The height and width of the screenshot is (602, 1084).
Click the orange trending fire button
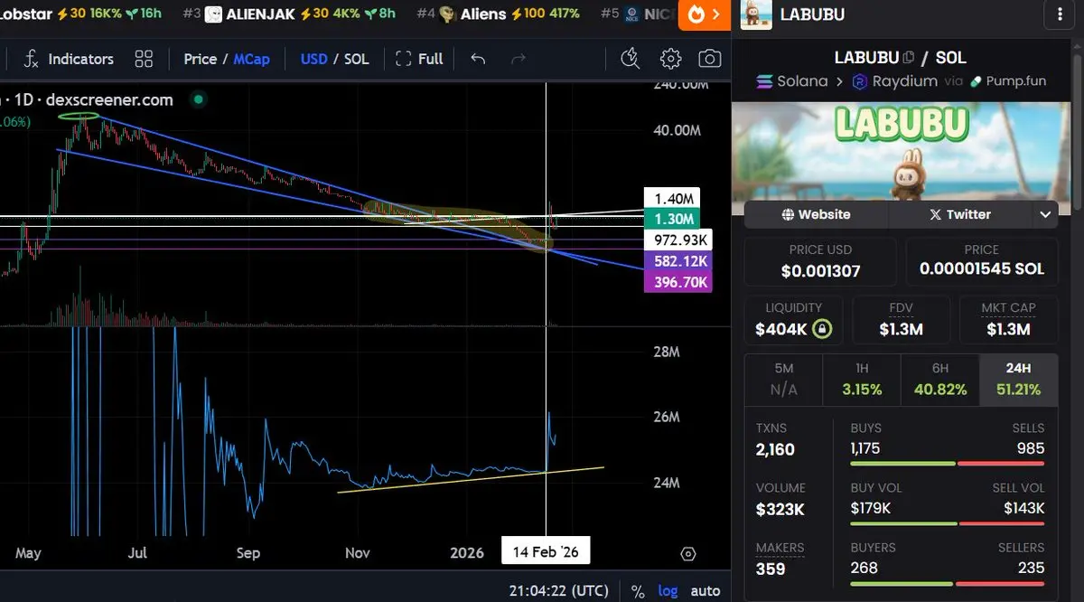705,14
